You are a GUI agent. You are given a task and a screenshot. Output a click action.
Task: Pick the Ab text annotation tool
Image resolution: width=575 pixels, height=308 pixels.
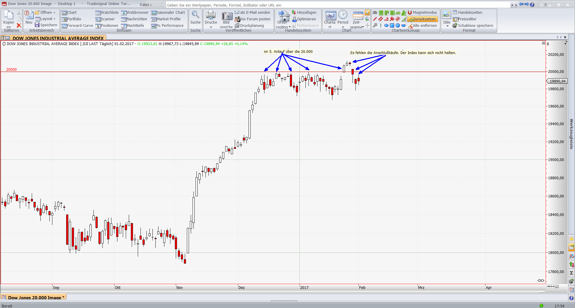pos(375,13)
